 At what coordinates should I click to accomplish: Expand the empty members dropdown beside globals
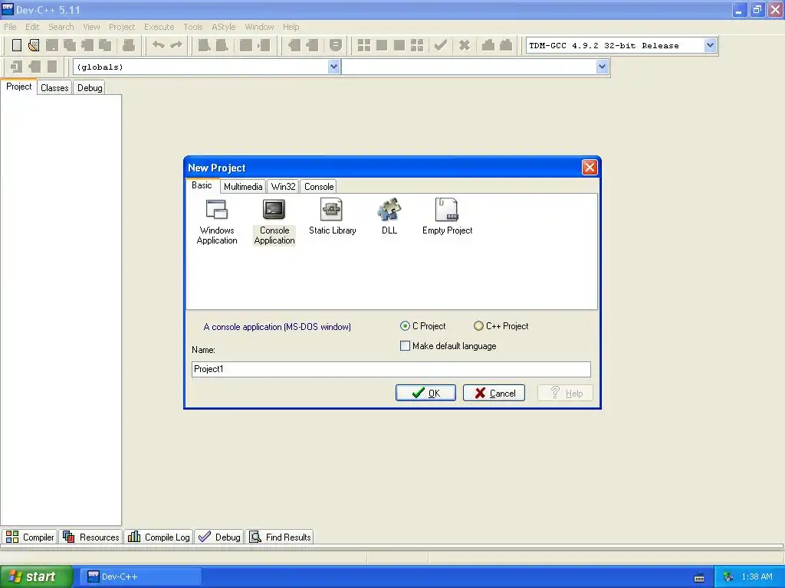point(602,67)
